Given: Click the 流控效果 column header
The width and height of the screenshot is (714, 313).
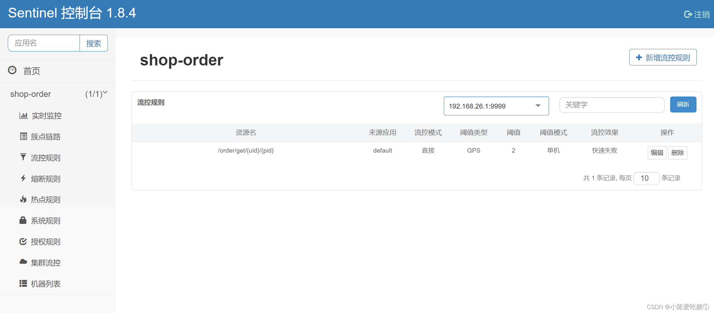Looking at the screenshot, I should click(x=605, y=132).
